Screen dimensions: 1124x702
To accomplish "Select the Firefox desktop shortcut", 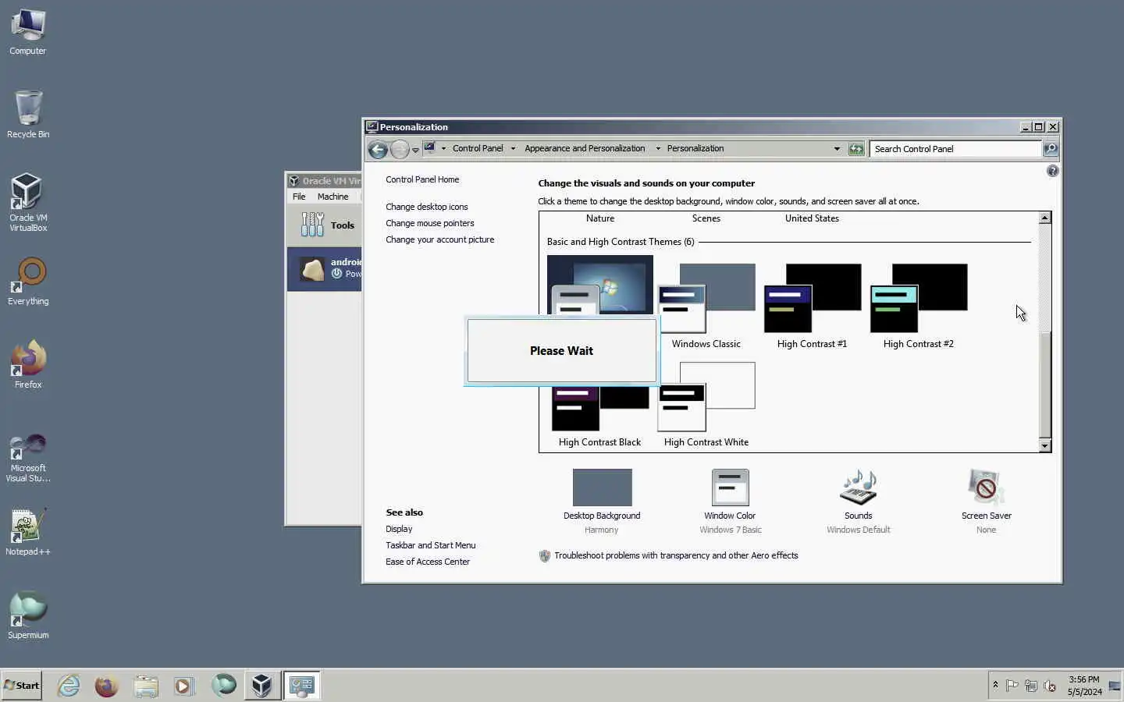I will (28, 364).
